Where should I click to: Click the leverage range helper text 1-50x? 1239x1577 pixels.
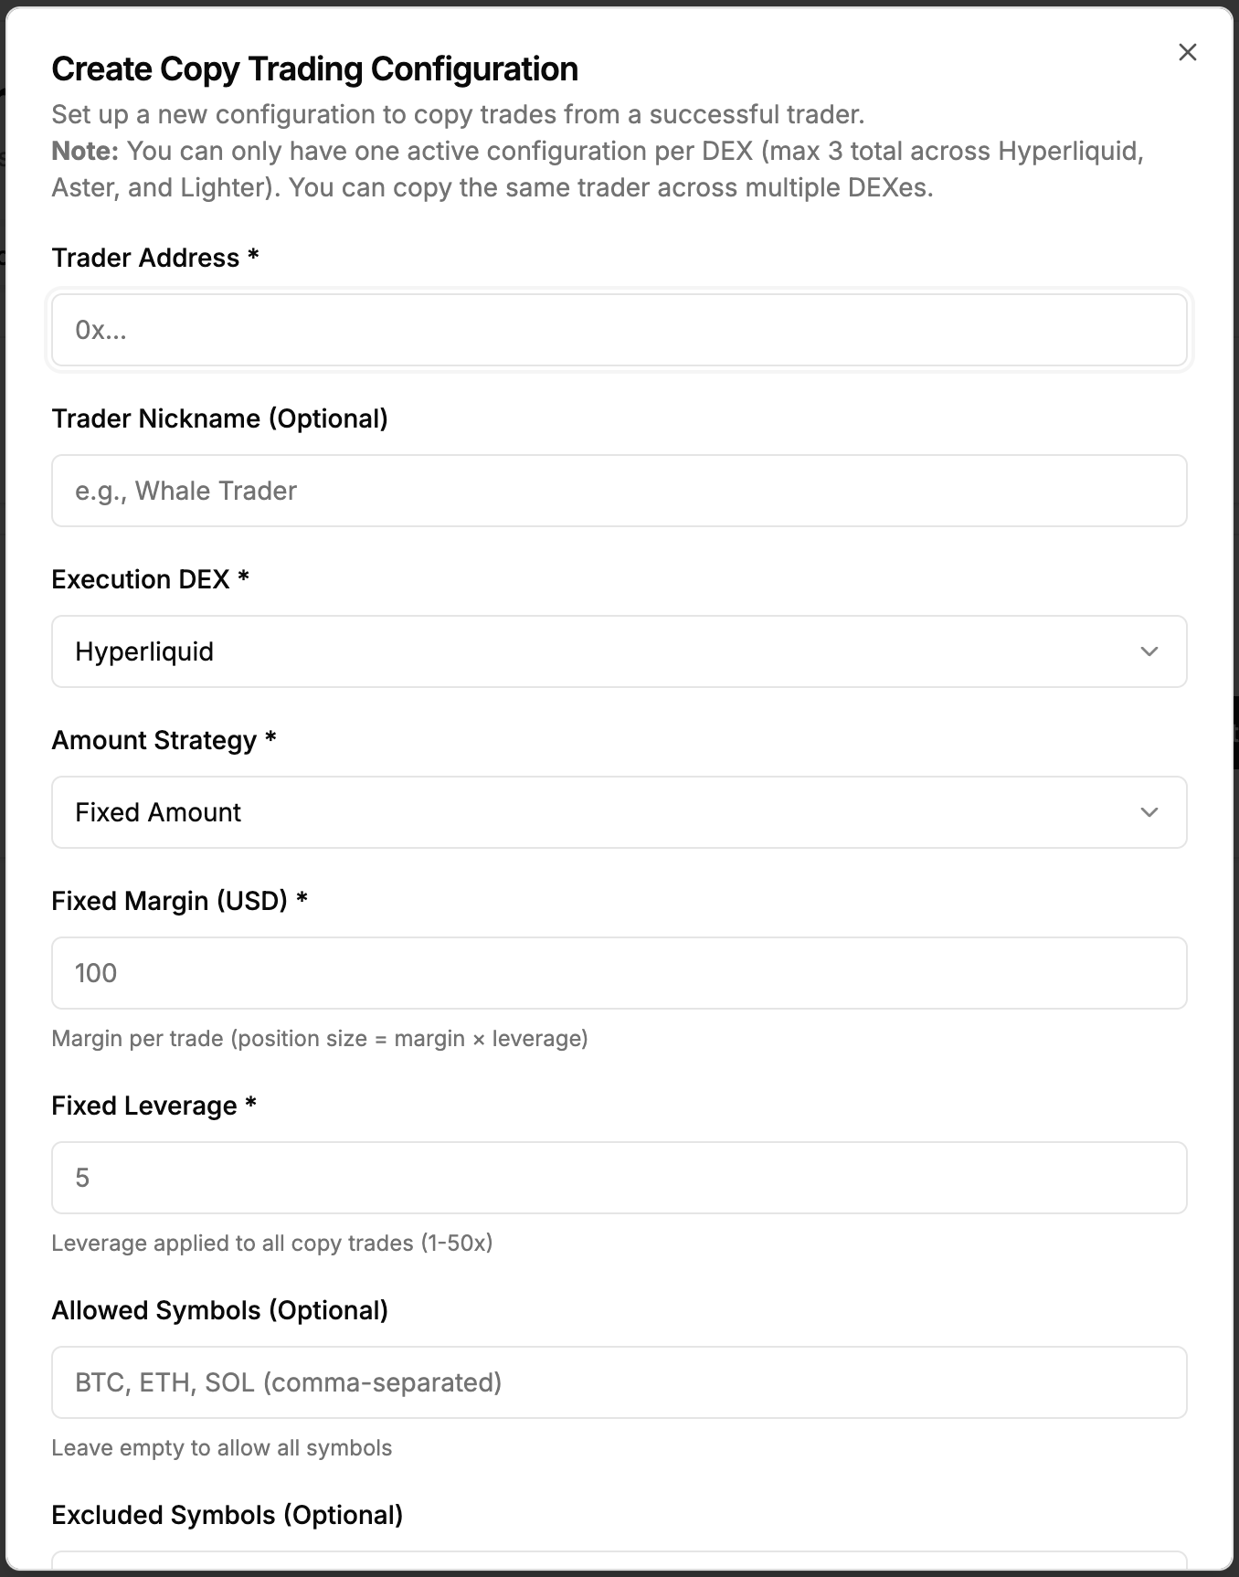tap(272, 1243)
